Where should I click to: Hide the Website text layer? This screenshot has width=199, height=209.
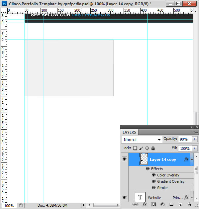(124, 197)
